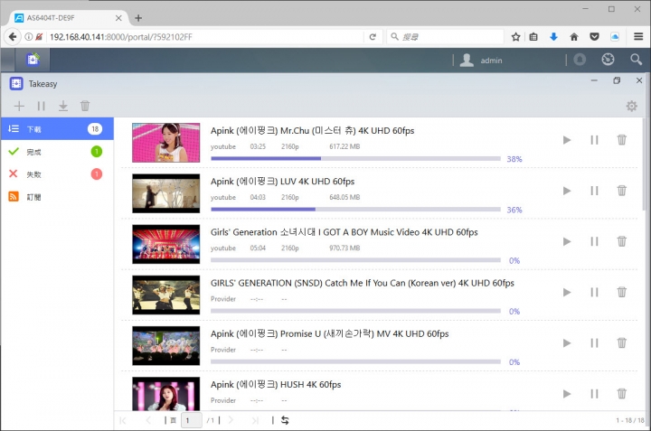Screen dimensions: 651x431
Task: Delete the Apink HUSH entry
Action: coord(621,393)
